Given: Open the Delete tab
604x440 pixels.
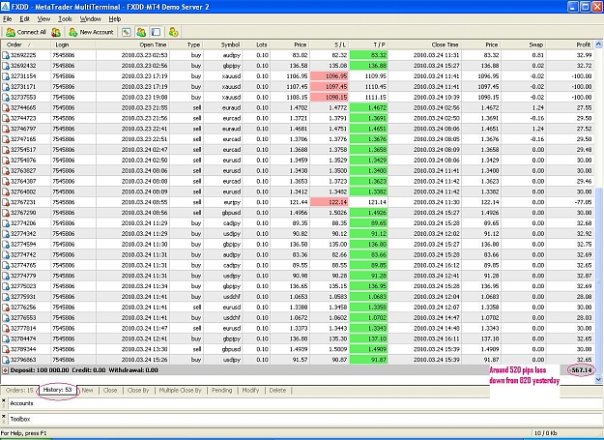Looking at the screenshot, I should coord(277,391).
